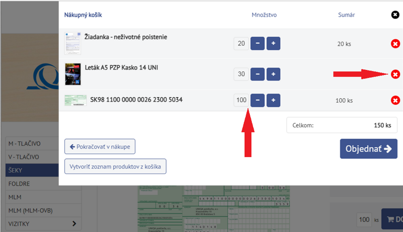
Task: Click Leták A5 PZP Kasko 14 UNI name
Action: tap(121, 67)
